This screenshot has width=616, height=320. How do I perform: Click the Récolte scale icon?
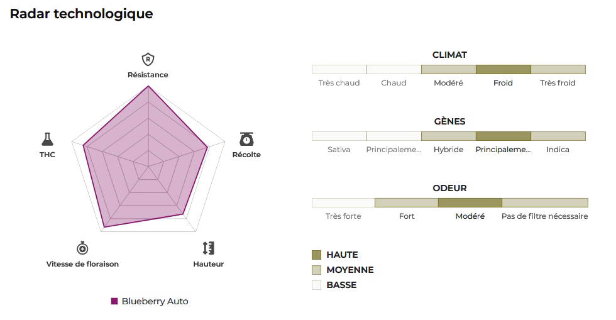[246, 139]
